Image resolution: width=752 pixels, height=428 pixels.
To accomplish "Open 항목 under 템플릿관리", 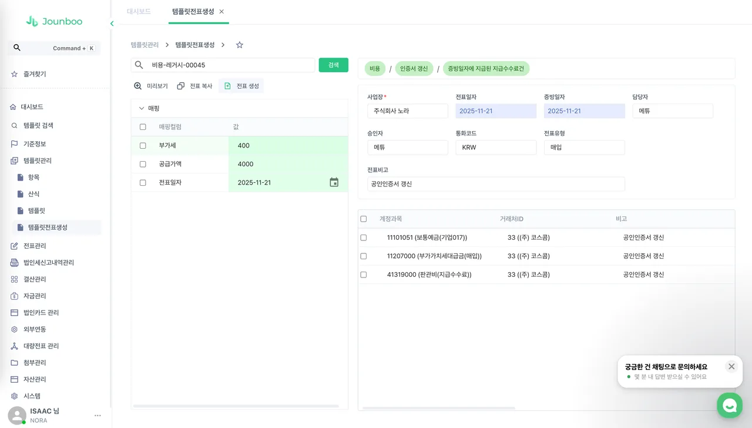I will click(x=33, y=178).
